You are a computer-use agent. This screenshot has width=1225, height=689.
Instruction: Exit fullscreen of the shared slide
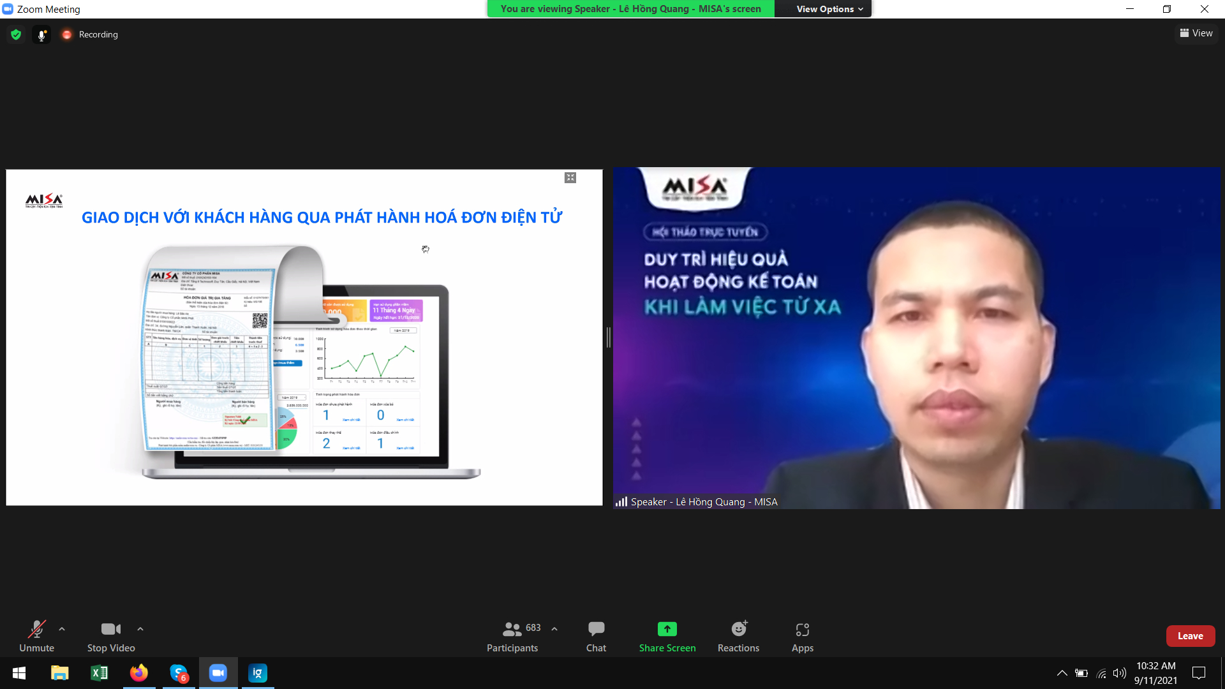570,178
